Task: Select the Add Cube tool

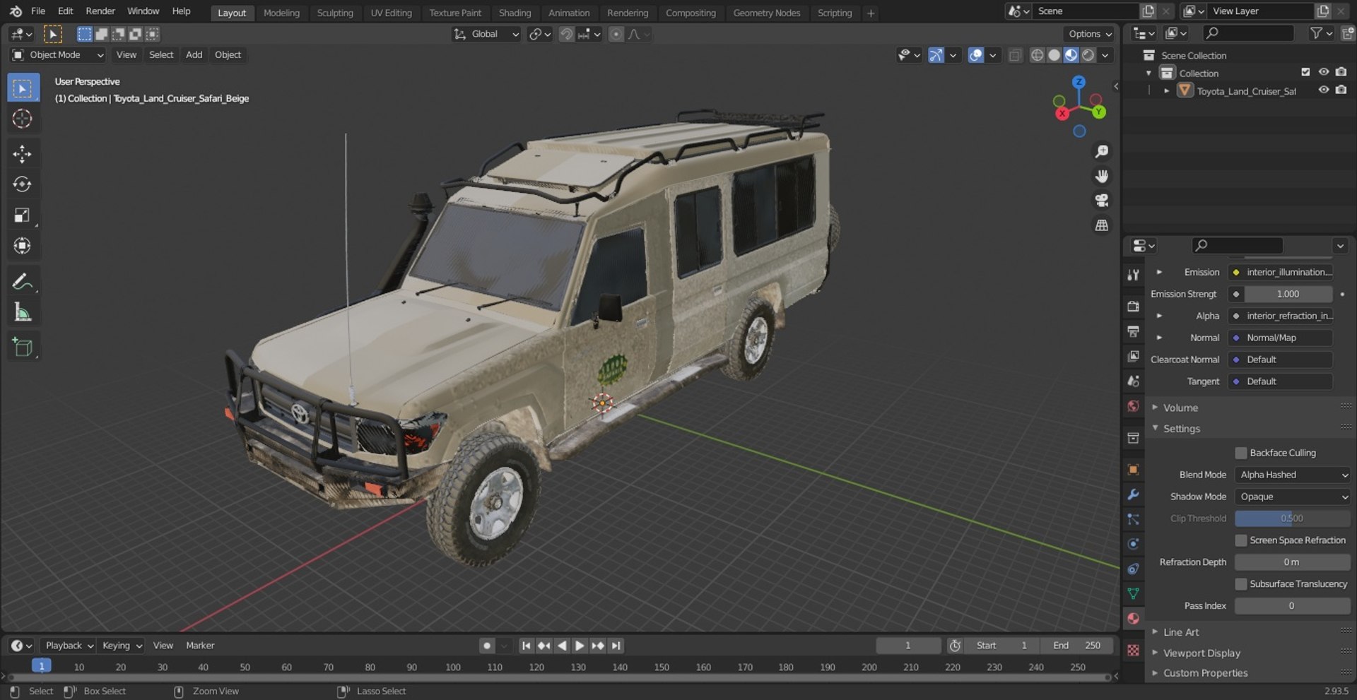Action: click(x=22, y=348)
